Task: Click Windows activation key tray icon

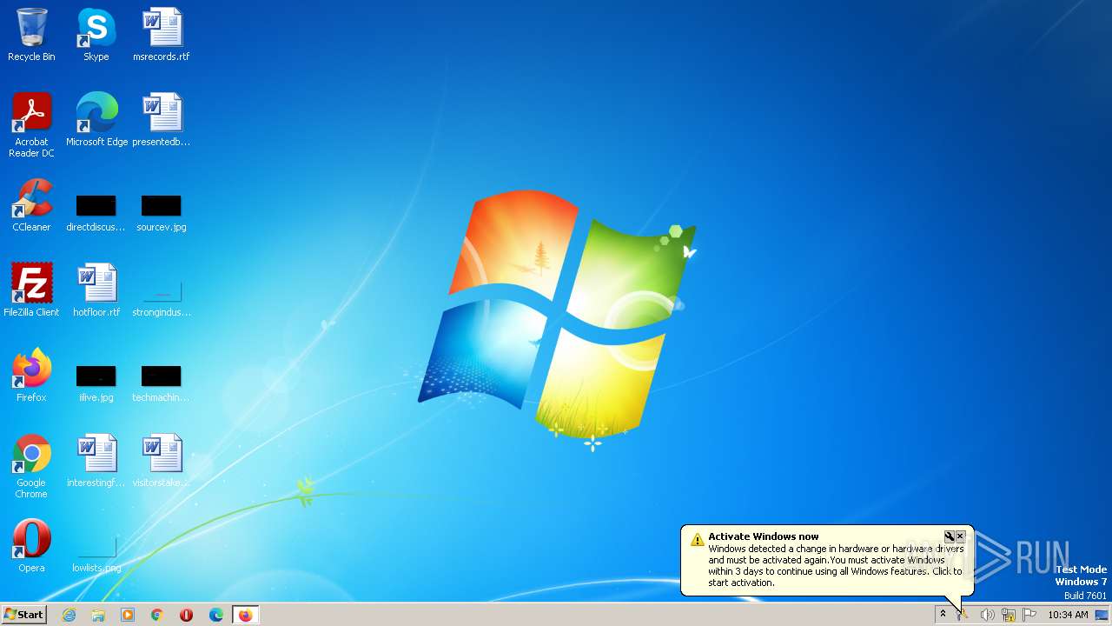Action: (x=963, y=615)
